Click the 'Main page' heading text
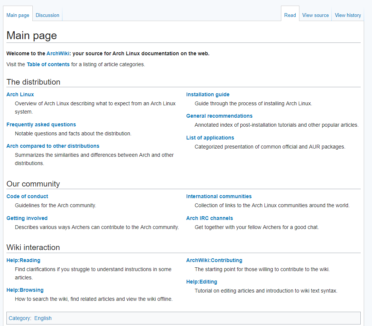372x326 pixels. (32, 36)
